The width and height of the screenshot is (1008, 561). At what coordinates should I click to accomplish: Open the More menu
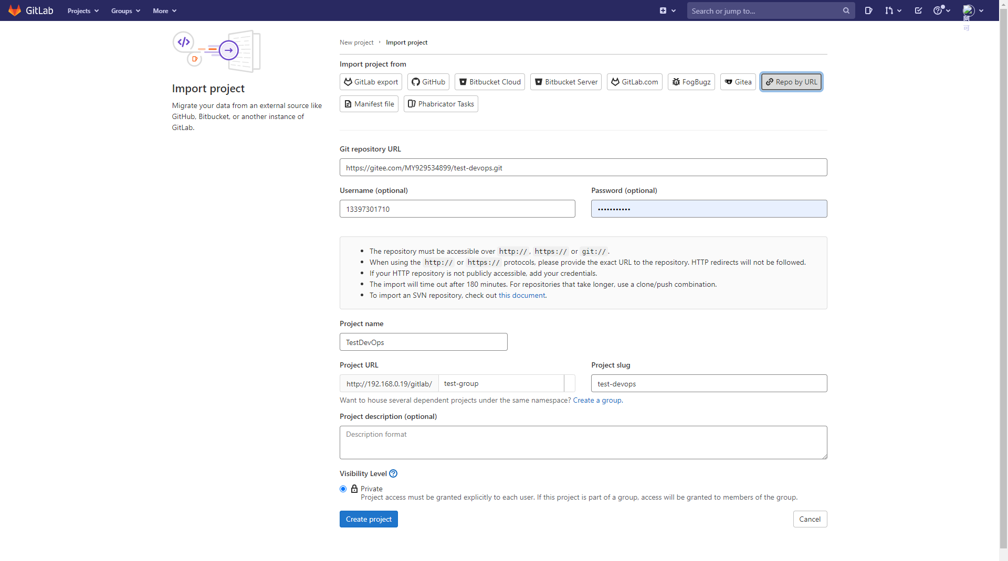tap(164, 11)
